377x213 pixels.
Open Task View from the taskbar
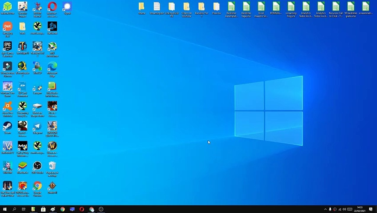point(24,209)
